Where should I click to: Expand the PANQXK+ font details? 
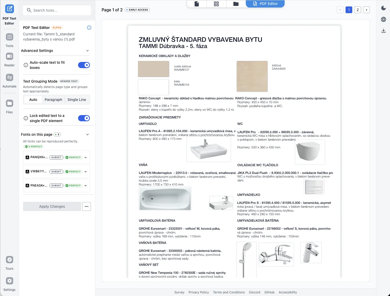86,157
